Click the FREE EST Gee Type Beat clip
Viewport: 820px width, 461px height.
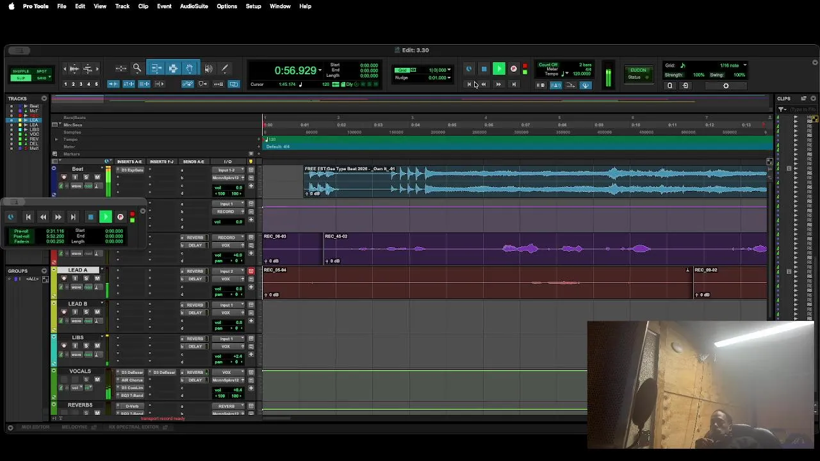[x=536, y=181]
